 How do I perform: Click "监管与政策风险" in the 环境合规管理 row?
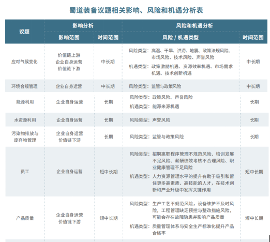click(166, 86)
